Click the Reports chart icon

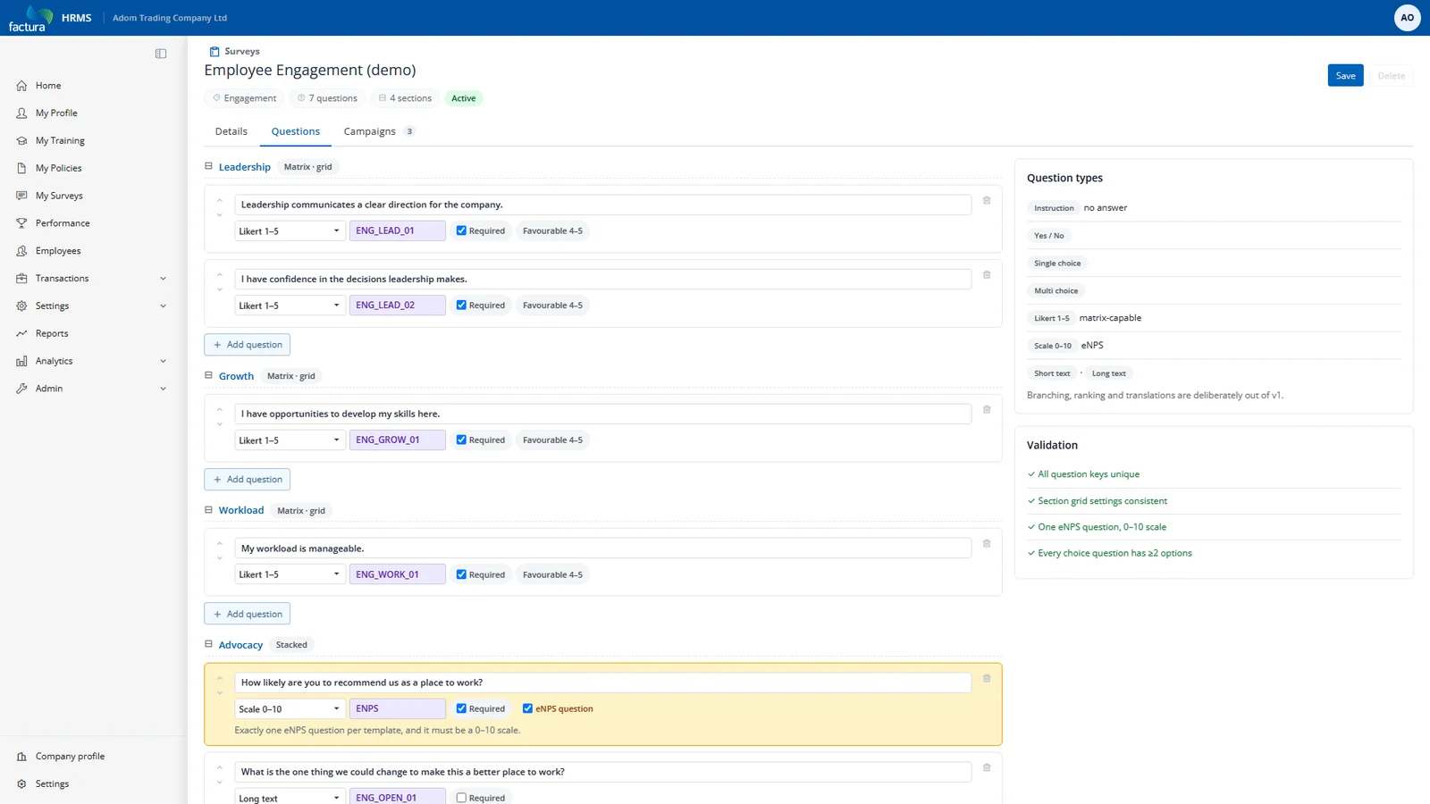[x=21, y=333]
